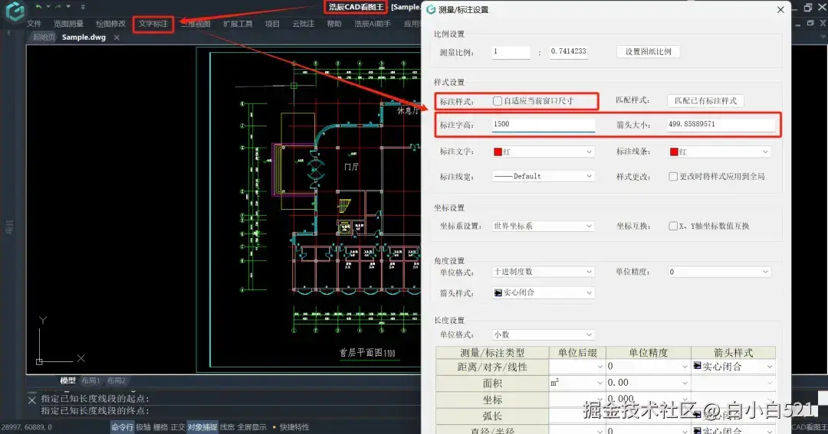Click the 单位精度 column header
Viewport: 828px width, 434px height.
click(x=649, y=353)
